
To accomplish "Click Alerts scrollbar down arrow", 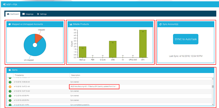I will point(213,104).
